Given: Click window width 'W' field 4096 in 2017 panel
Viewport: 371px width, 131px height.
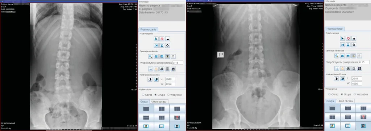Looking at the screenshot, I should 170,84.
